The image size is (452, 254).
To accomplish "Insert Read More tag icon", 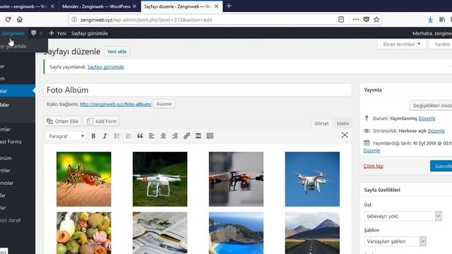I will [198, 136].
